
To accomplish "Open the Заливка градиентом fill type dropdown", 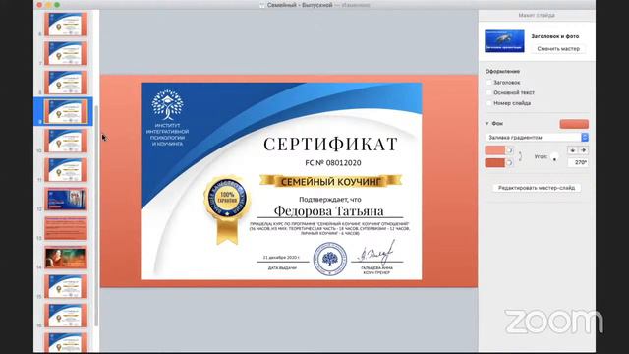I will pyautogui.click(x=537, y=138).
